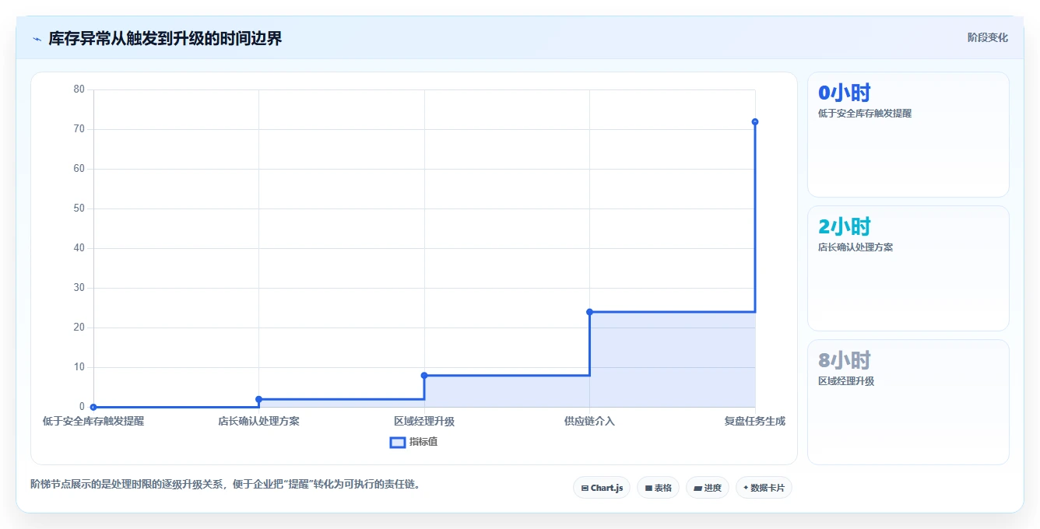
Task: Click the top data point at 复盘任务生成
Action: (755, 121)
